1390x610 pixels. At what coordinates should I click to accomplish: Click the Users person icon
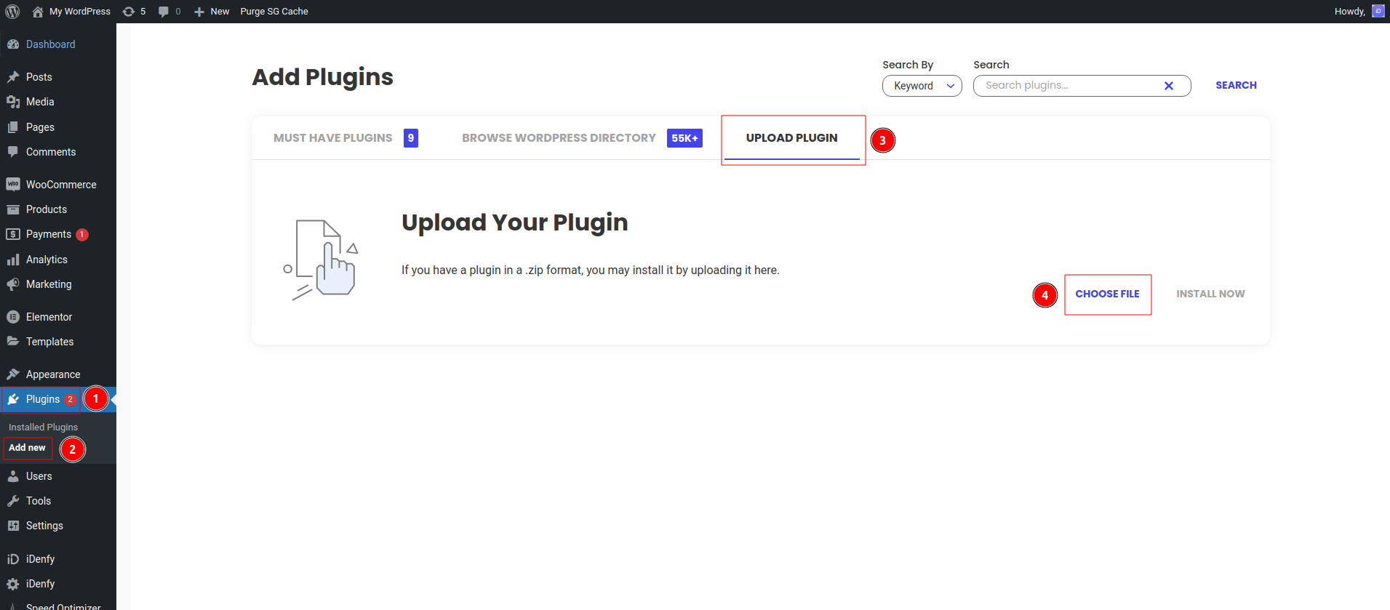(13, 476)
